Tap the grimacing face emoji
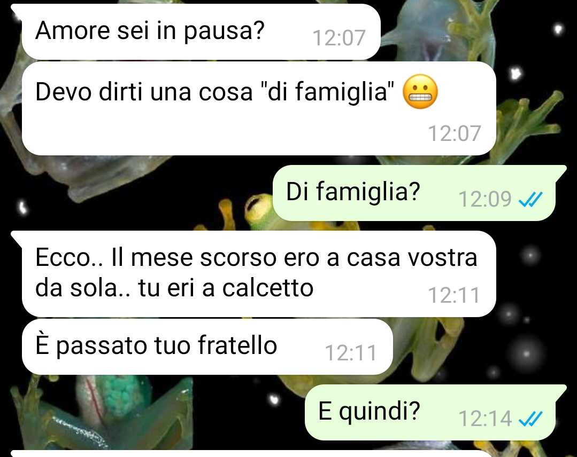Screen dimensions: 577x457 (420, 91)
